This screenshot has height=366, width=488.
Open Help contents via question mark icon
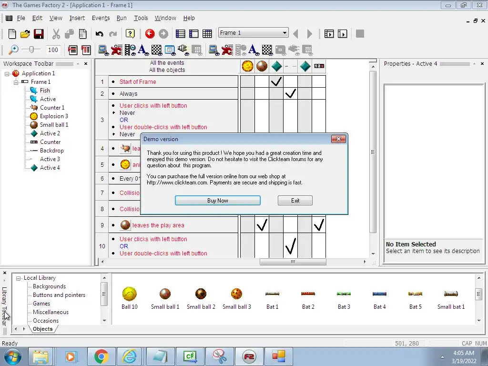[x=130, y=34]
